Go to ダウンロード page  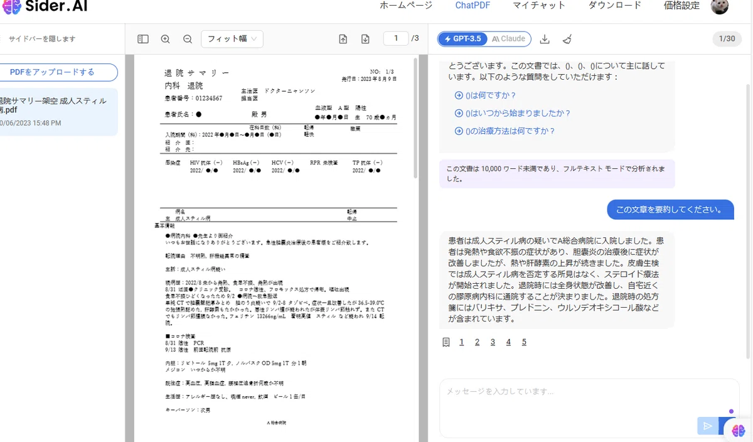pos(615,5)
